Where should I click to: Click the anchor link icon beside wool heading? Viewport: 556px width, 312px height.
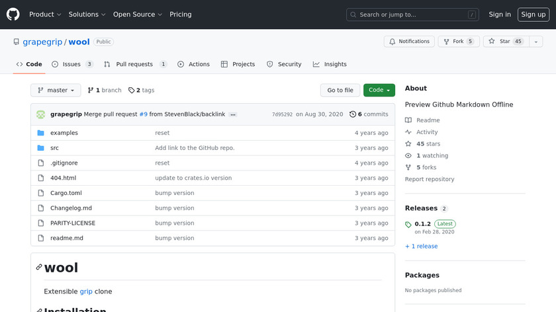tap(39, 267)
